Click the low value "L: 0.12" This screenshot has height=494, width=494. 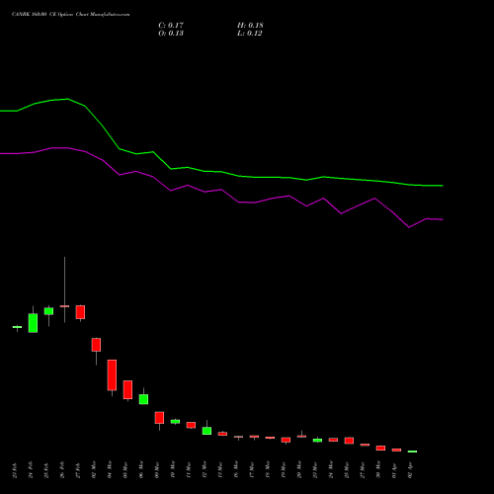point(249,34)
